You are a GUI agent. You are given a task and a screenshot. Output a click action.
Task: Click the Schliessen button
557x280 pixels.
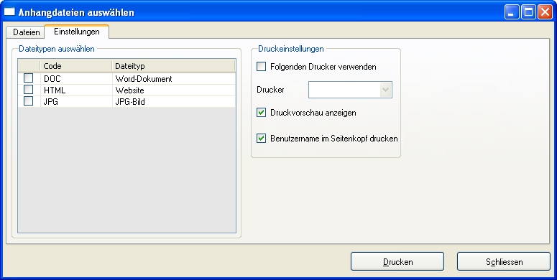coord(504,261)
